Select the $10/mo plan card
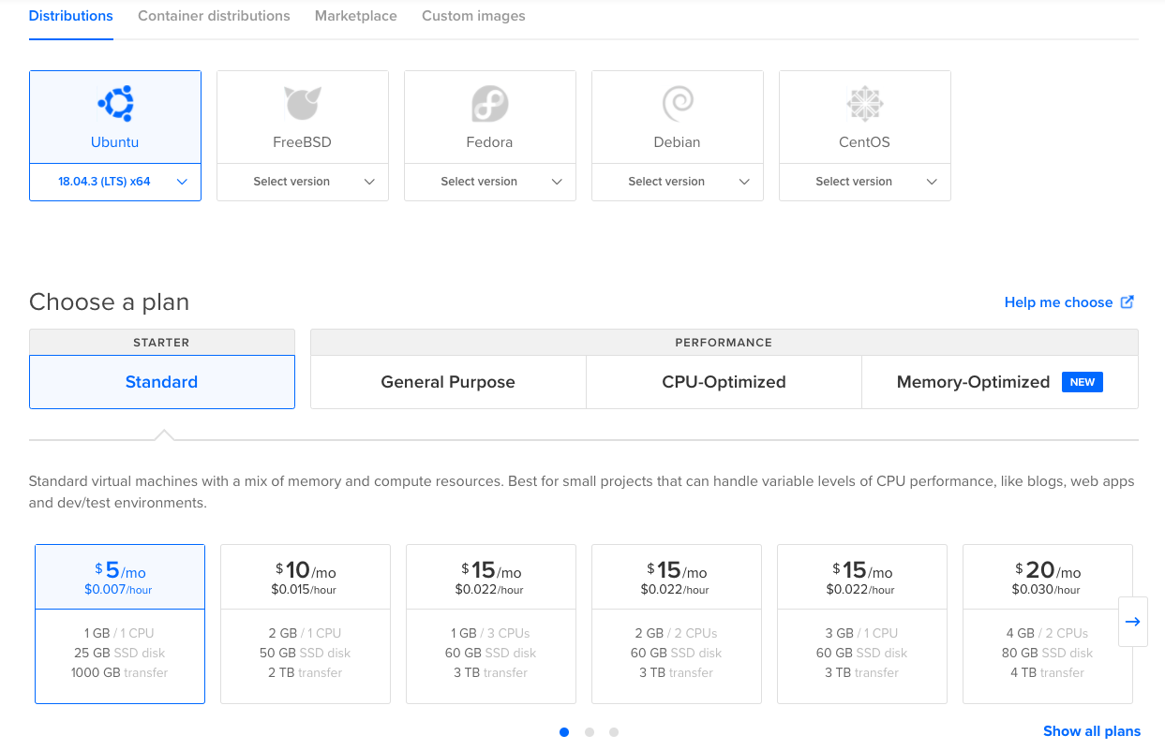 coord(306,624)
